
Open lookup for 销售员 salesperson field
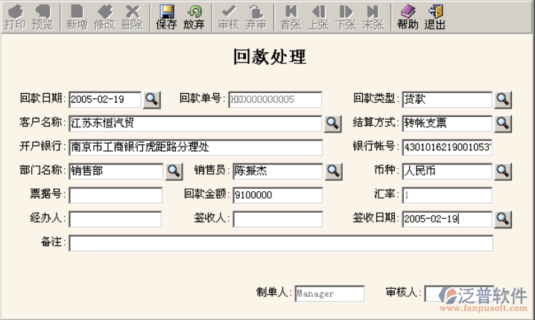[x=332, y=171]
